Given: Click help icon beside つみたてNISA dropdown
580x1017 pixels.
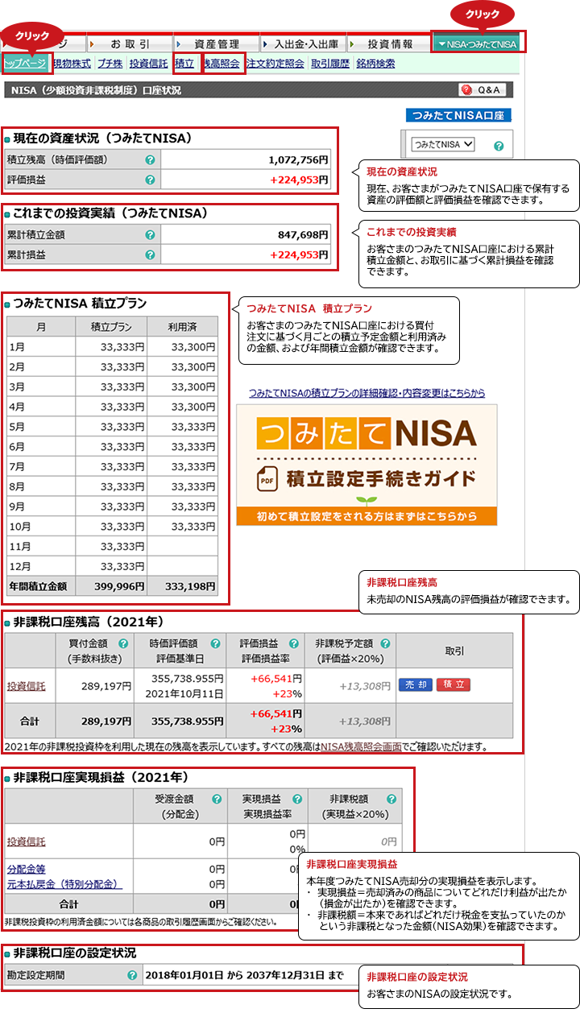Looking at the screenshot, I should click(499, 146).
